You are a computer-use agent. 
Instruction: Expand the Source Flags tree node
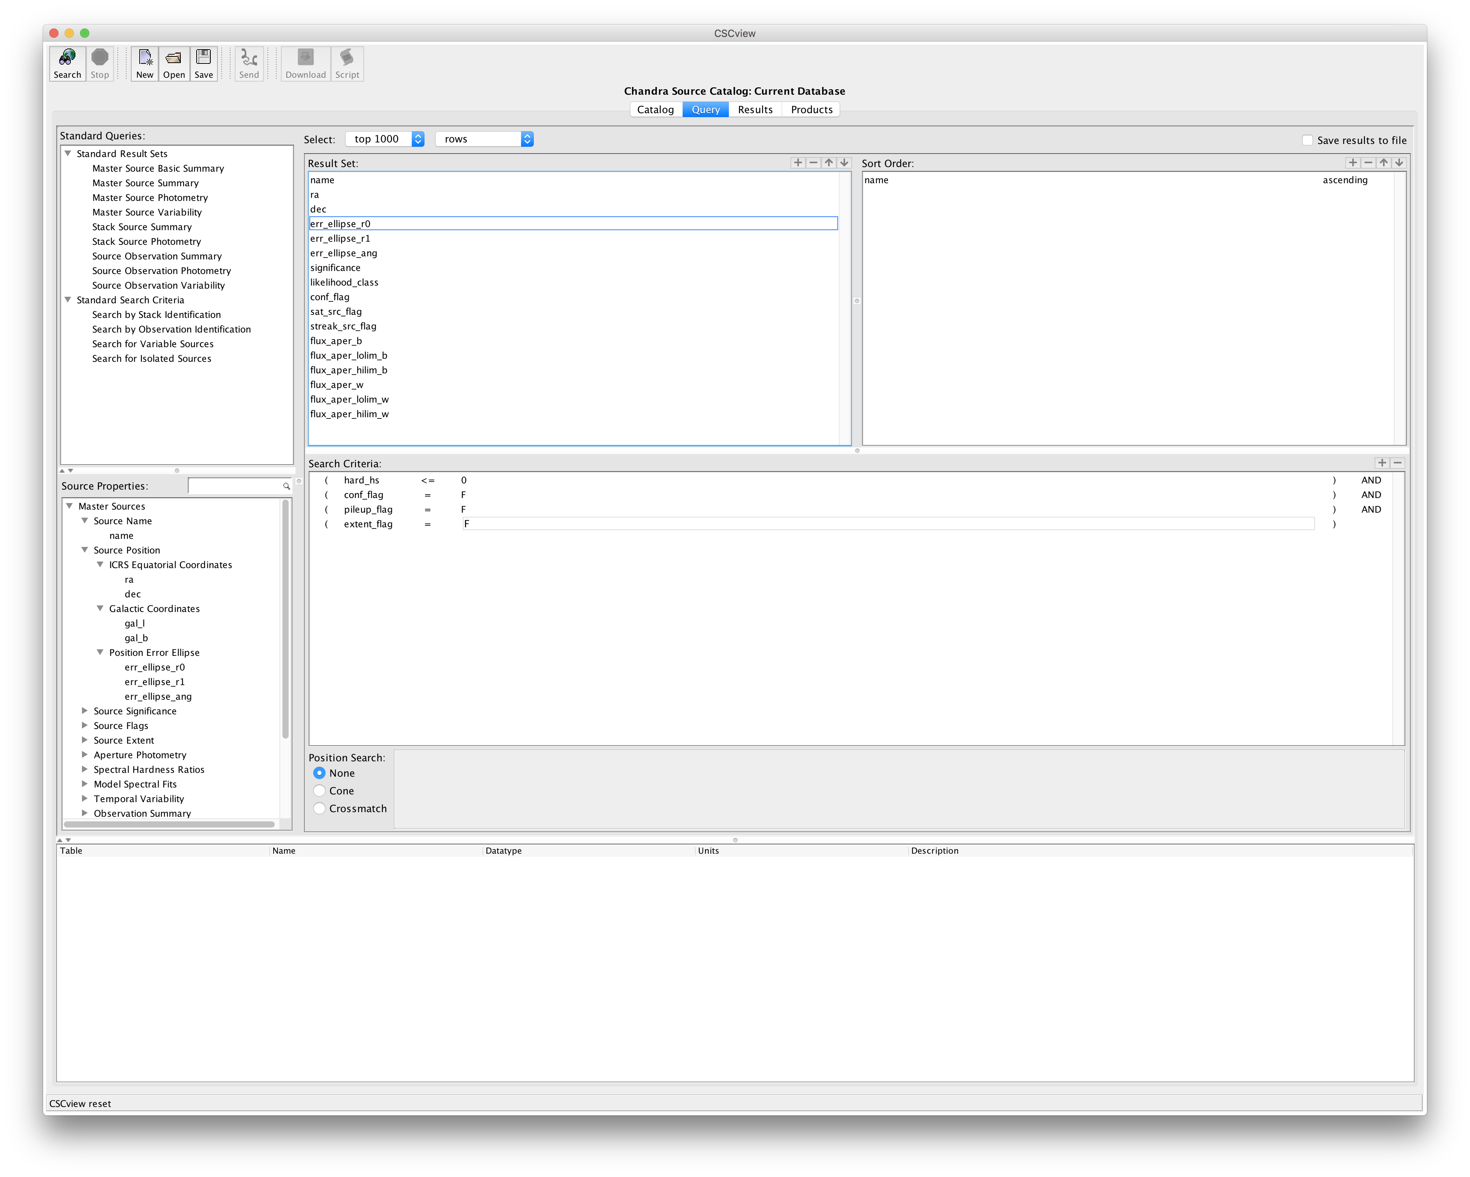click(x=85, y=725)
